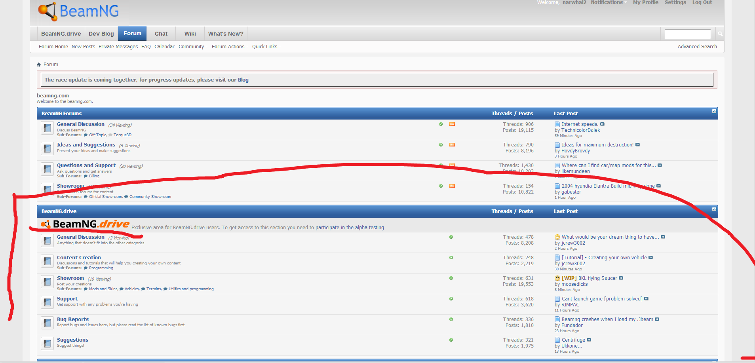This screenshot has height=363, width=755.
Task: Click the magnifier search button
Action: (720, 34)
